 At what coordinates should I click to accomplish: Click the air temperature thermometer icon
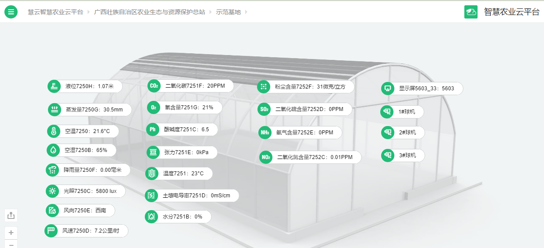click(53, 131)
